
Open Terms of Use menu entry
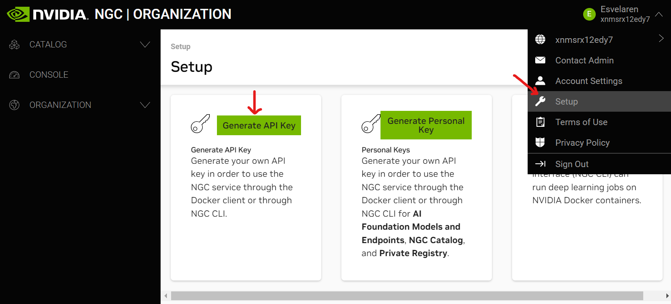581,122
